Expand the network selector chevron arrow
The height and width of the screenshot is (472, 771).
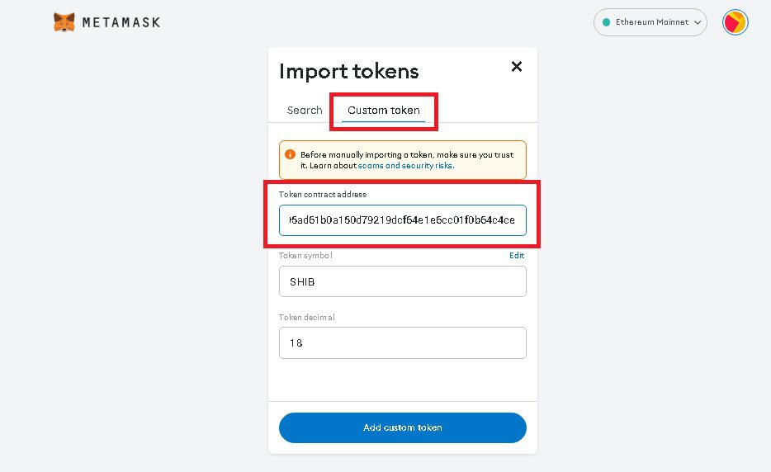[x=698, y=22]
